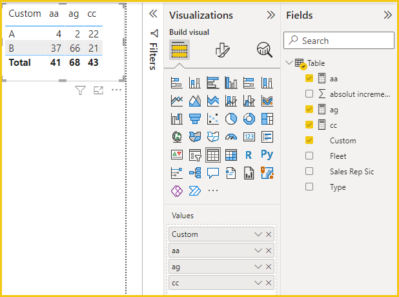
Task: Insert a Scatter chart visual
Action: click(x=213, y=119)
